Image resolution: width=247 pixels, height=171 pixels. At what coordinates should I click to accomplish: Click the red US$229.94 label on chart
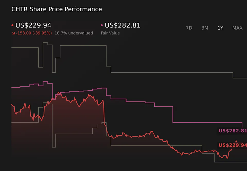pos(233,145)
